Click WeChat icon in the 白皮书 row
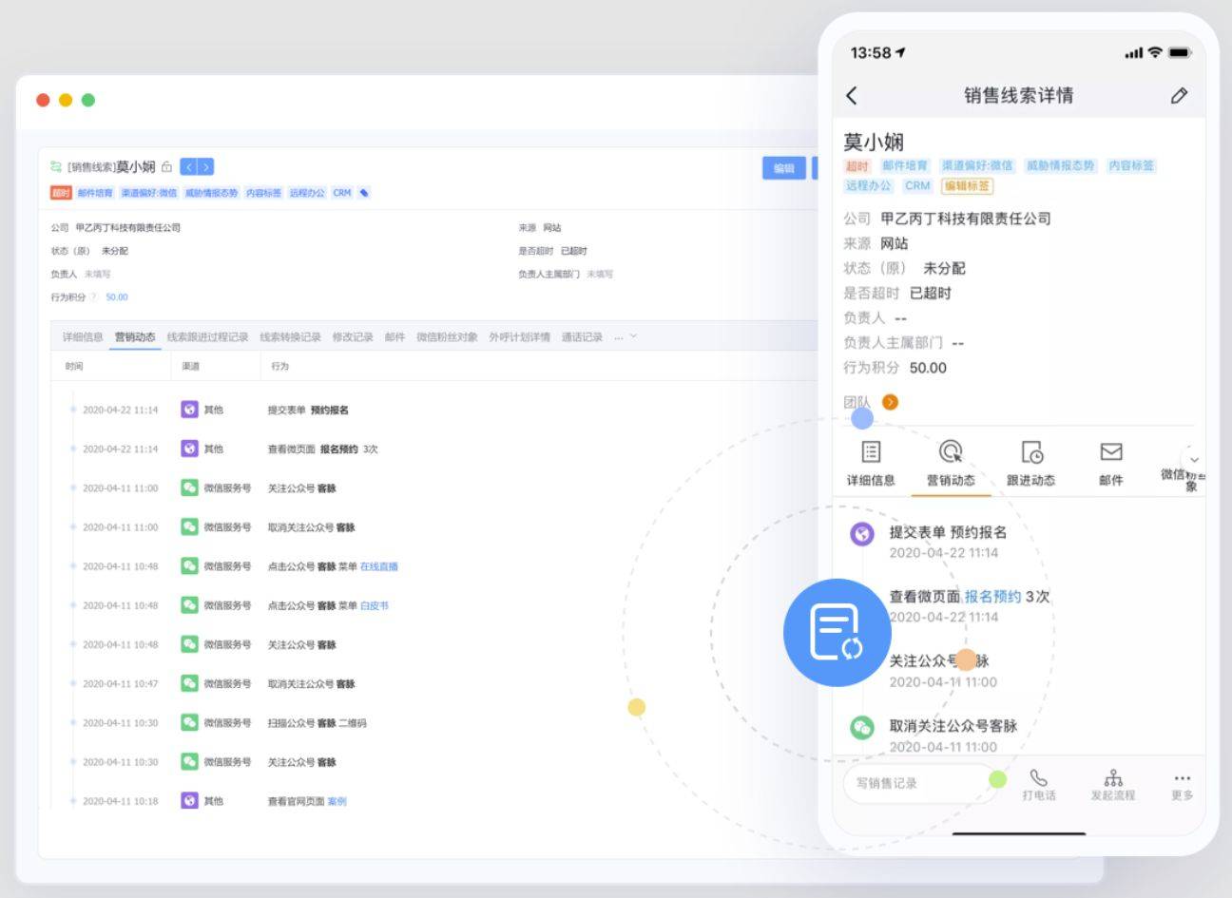The image size is (1232, 898). coord(189,605)
